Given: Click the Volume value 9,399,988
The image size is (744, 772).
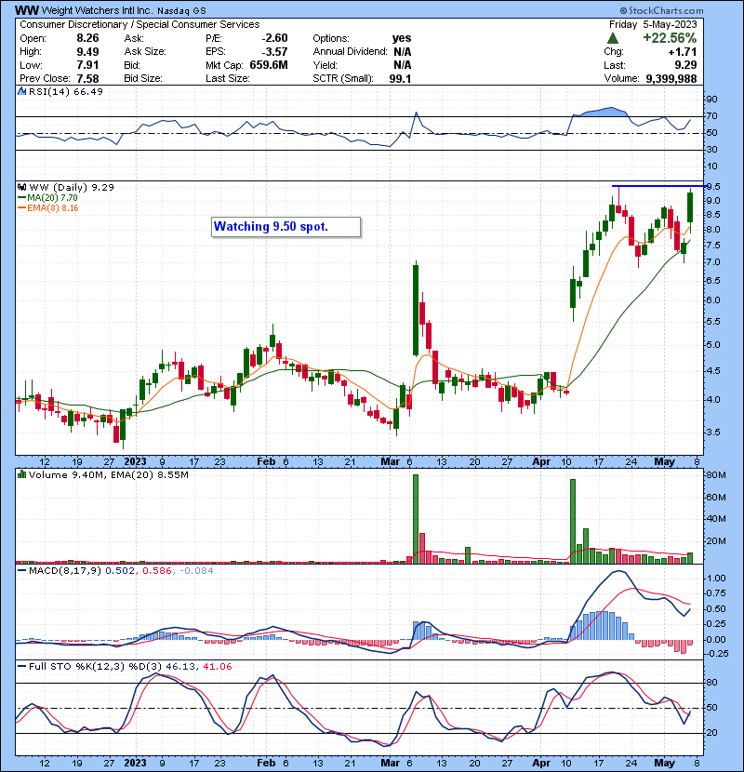Looking at the screenshot, I should click(x=671, y=78).
